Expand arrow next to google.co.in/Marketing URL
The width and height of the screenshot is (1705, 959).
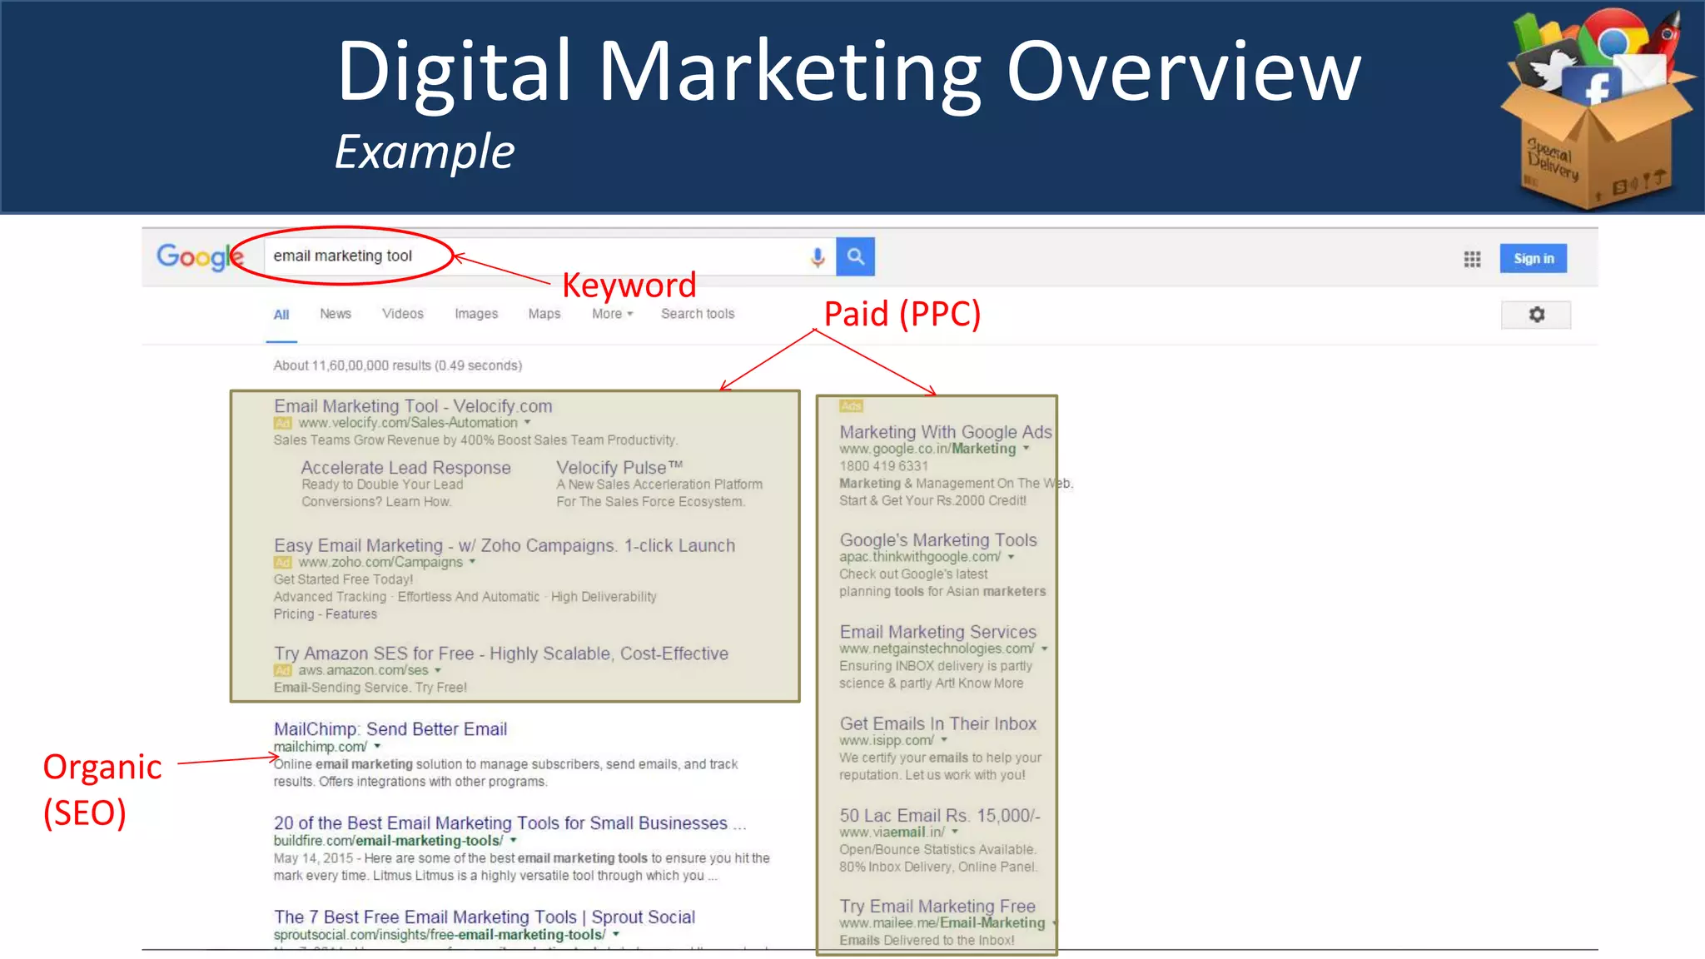pos(1026,449)
